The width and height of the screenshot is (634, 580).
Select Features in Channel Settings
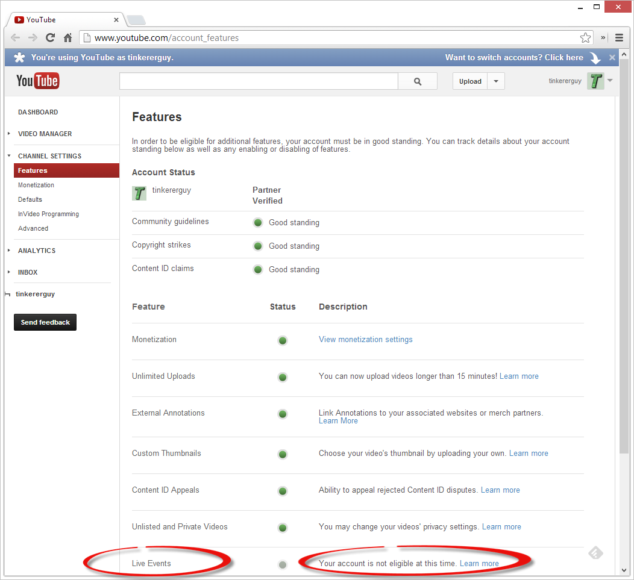(66, 170)
